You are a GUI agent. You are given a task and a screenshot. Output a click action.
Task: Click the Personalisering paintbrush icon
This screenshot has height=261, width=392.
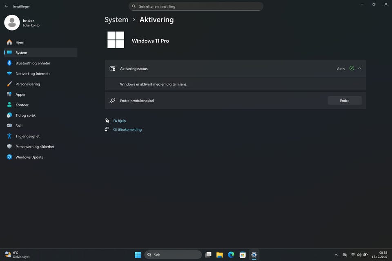[9, 84]
